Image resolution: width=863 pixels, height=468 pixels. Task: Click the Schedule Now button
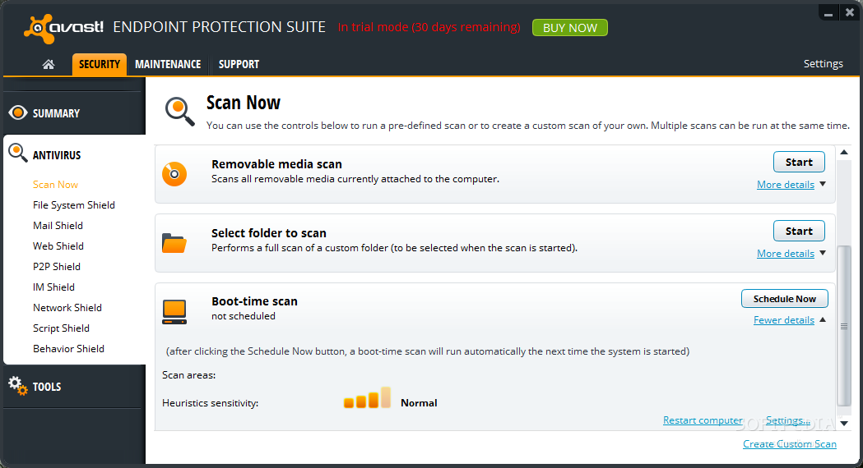point(784,299)
